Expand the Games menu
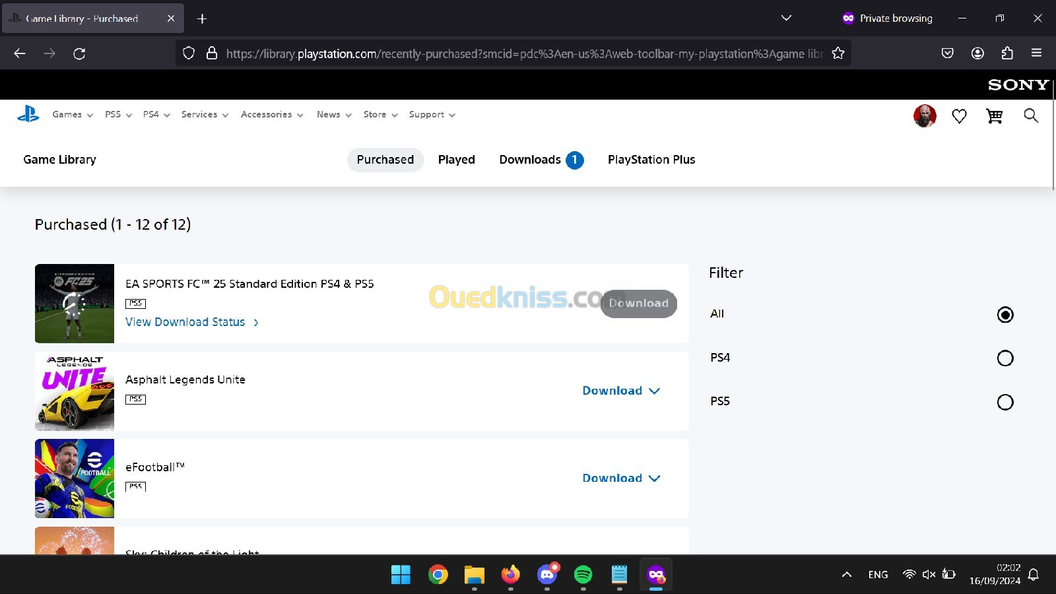 pyautogui.click(x=73, y=115)
